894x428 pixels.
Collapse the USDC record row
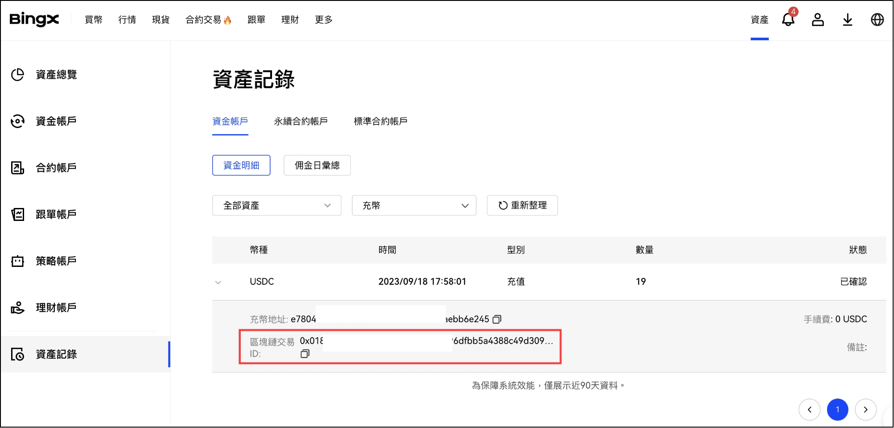(218, 282)
